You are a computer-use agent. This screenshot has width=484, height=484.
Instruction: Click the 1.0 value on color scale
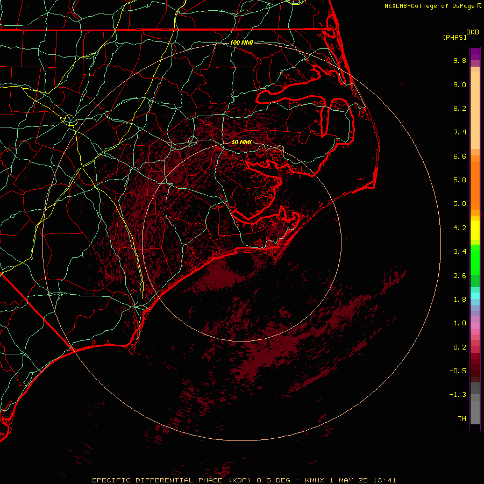pos(460,323)
